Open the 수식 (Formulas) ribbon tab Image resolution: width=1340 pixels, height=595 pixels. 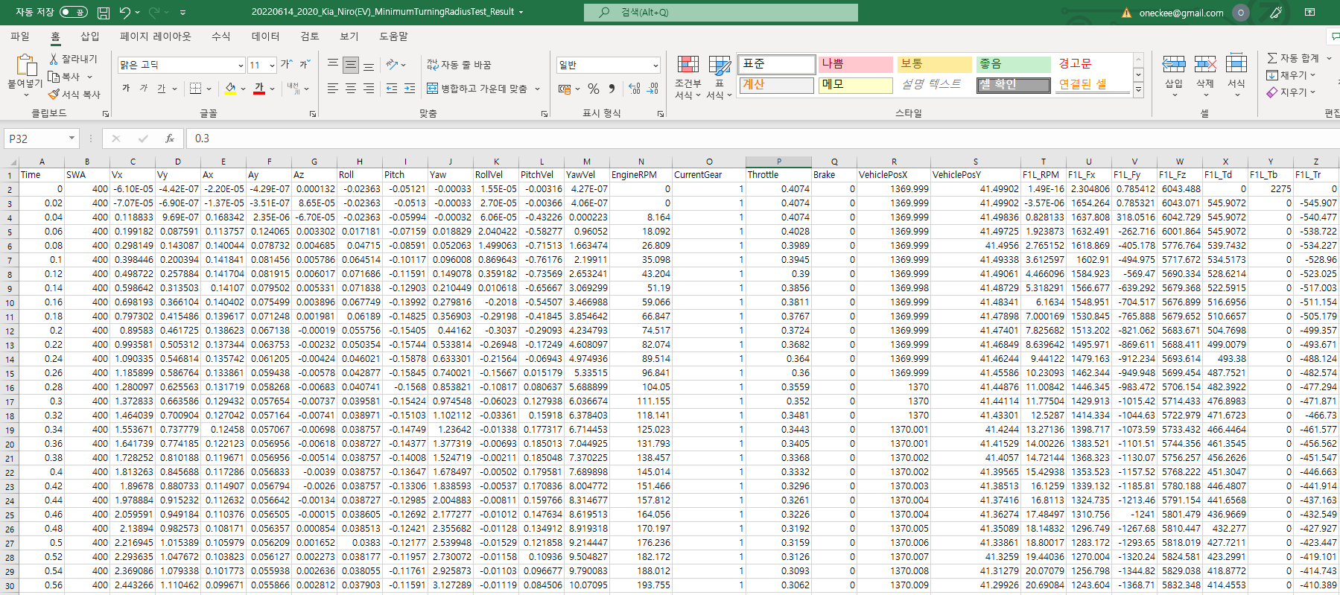(x=220, y=36)
